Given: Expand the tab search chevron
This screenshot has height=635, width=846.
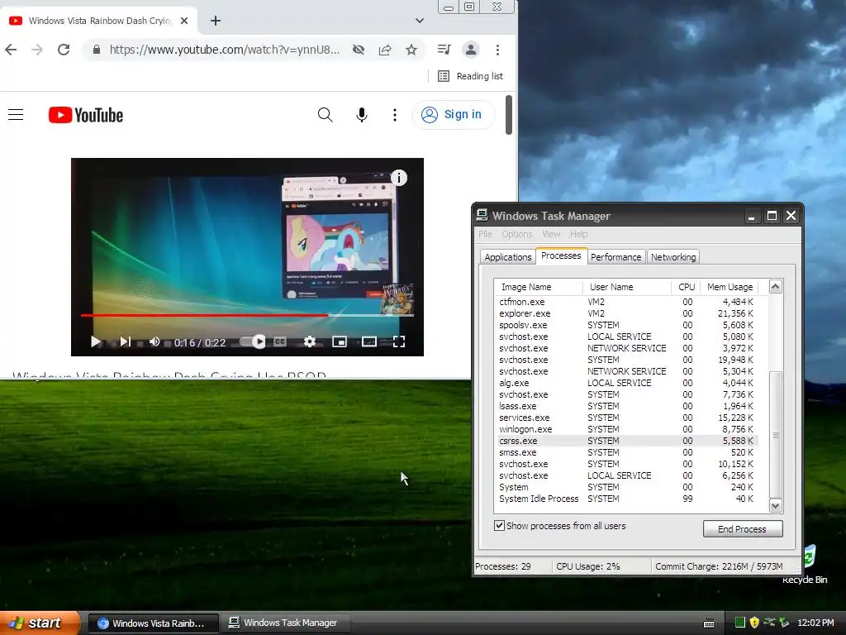Looking at the screenshot, I should pyautogui.click(x=419, y=21).
